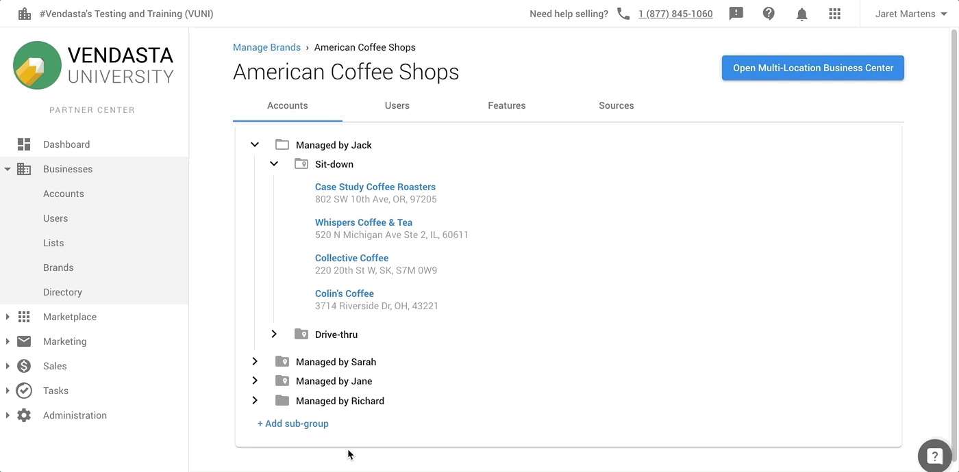Switch to the Features tab
The height and width of the screenshot is (472, 959).
pyautogui.click(x=507, y=105)
